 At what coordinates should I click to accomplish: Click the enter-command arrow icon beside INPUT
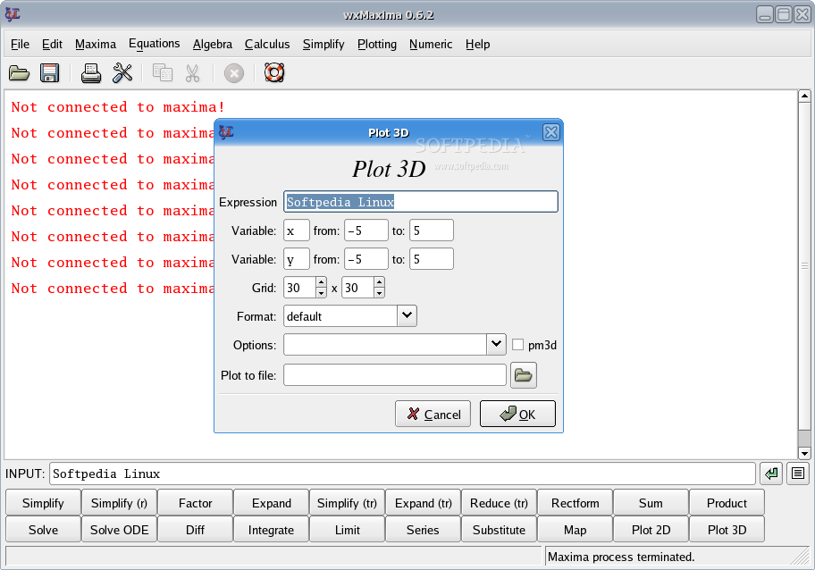771,474
